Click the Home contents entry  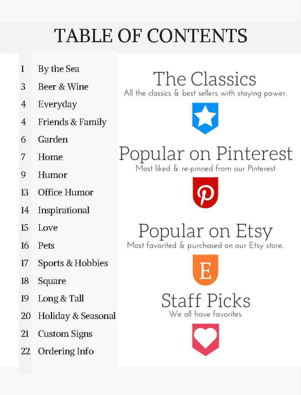pyautogui.click(x=50, y=157)
